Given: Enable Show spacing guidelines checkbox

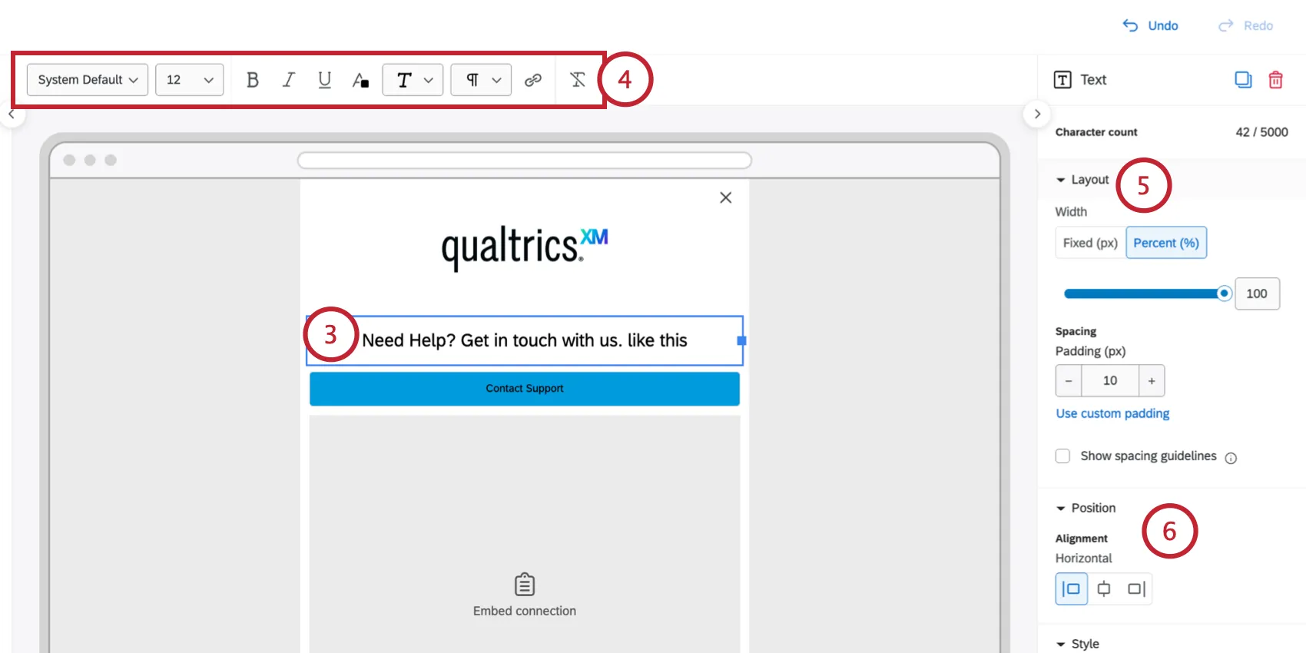Looking at the screenshot, I should [x=1062, y=456].
